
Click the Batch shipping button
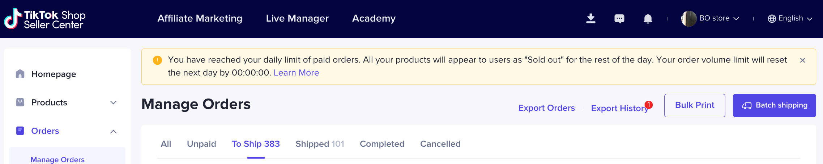pos(774,105)
